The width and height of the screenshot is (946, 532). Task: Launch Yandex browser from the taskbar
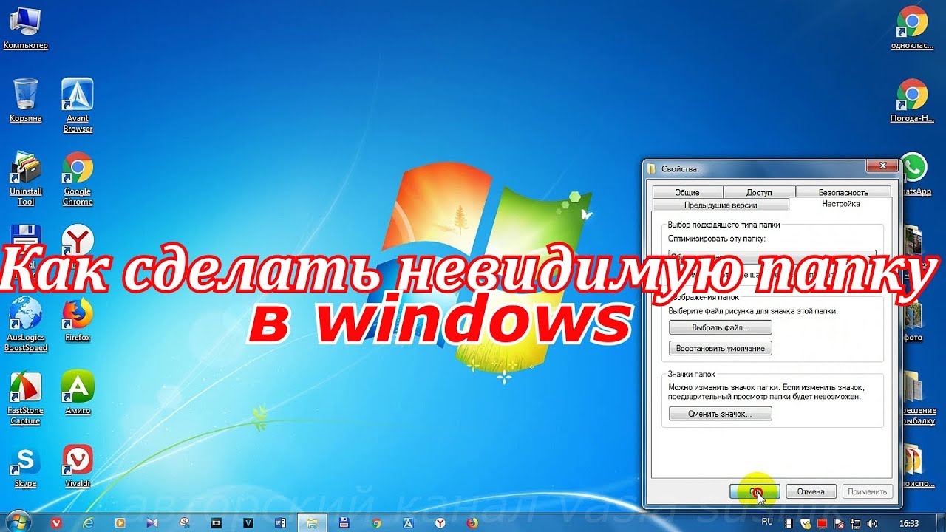point(440,522)
